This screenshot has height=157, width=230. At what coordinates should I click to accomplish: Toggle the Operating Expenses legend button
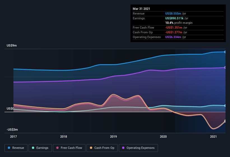138,148
